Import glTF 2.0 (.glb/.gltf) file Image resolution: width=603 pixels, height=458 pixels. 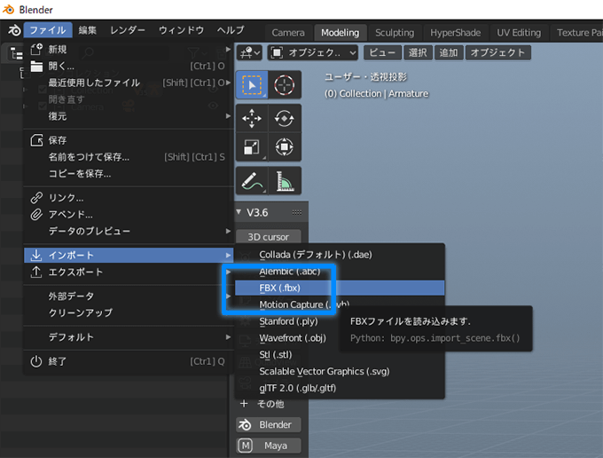(x=340, y=388)
